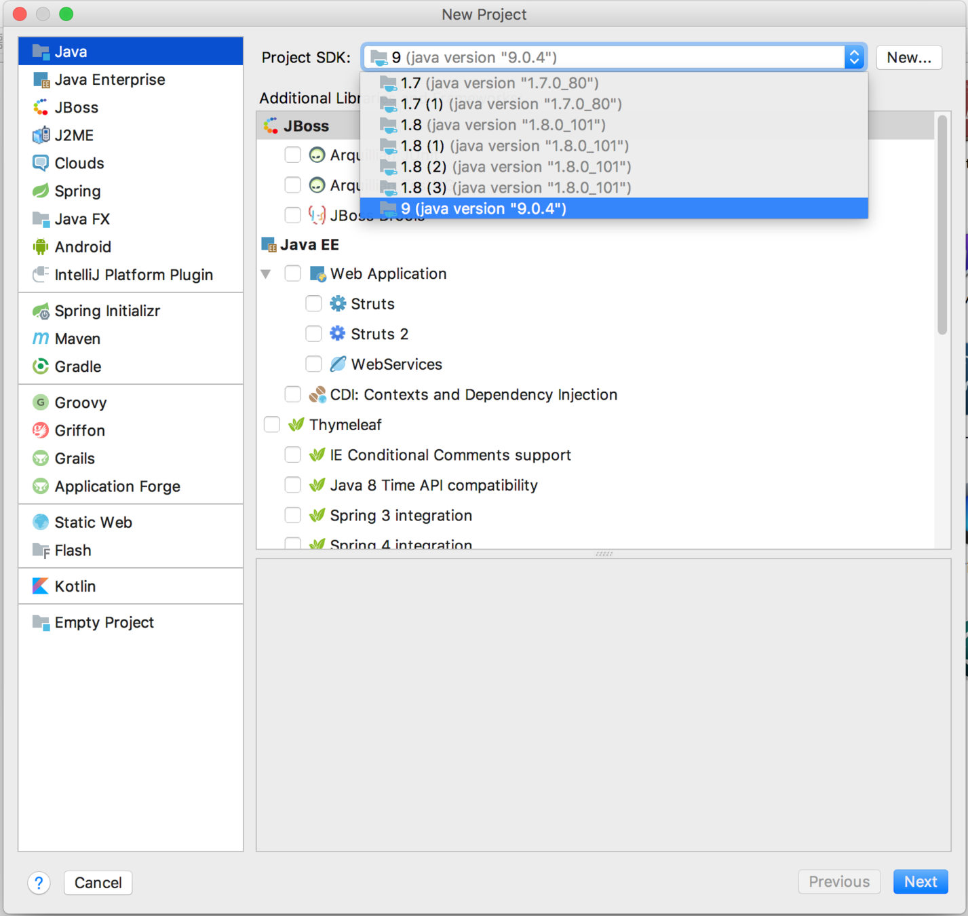Select the Clouds project icon

click(x=41, y=164)
